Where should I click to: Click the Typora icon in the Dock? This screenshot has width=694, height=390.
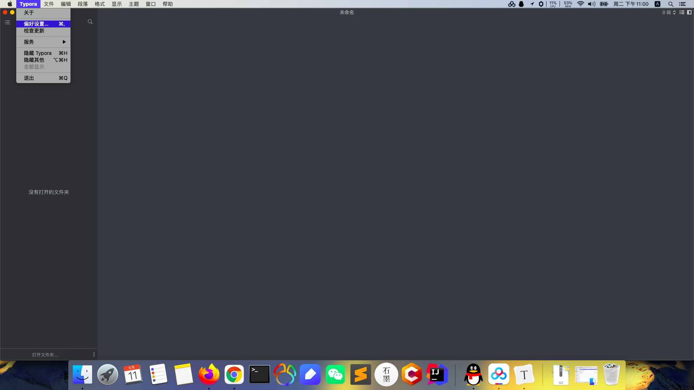coord(524,375)
